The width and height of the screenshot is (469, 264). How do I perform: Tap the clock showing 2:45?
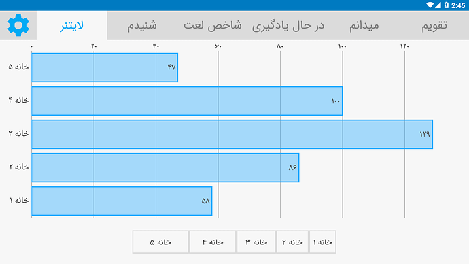click(458, 5)
